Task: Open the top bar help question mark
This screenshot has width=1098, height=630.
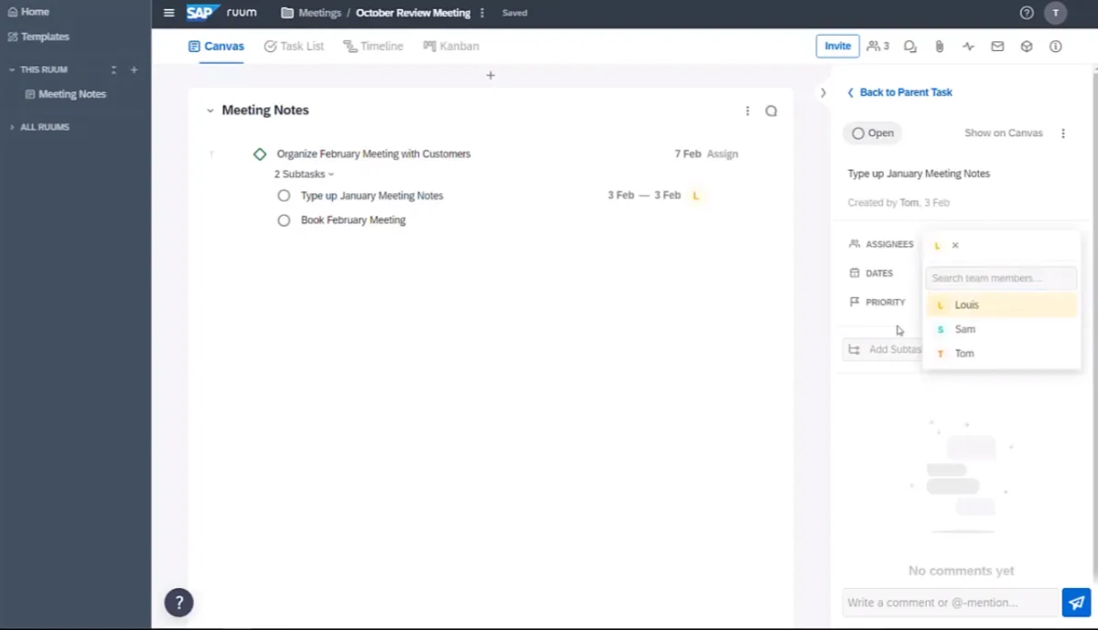Action: pos(1027,13)
